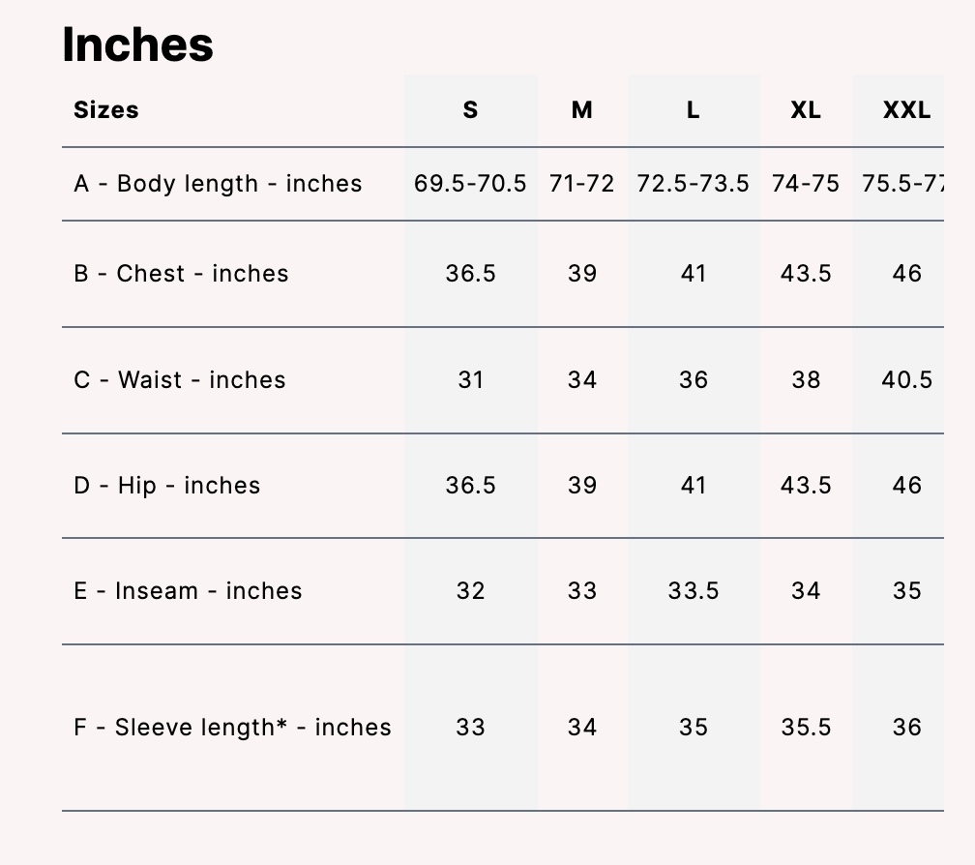The height and width of the screenshot is (865, 975).
Task: Click the F - Sleeve length row label
Action: point(232,728)
